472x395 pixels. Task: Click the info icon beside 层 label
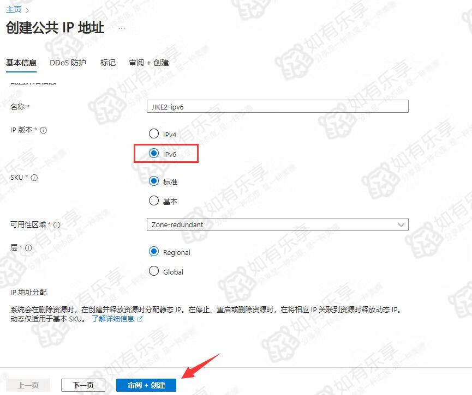pos(28,247)
